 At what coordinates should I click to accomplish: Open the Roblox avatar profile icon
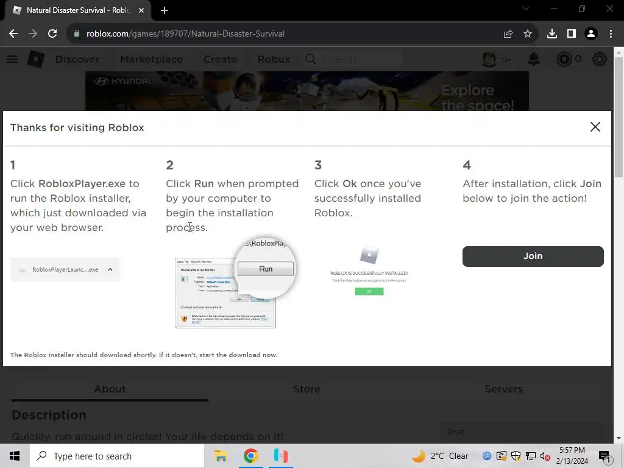point(489,59)
